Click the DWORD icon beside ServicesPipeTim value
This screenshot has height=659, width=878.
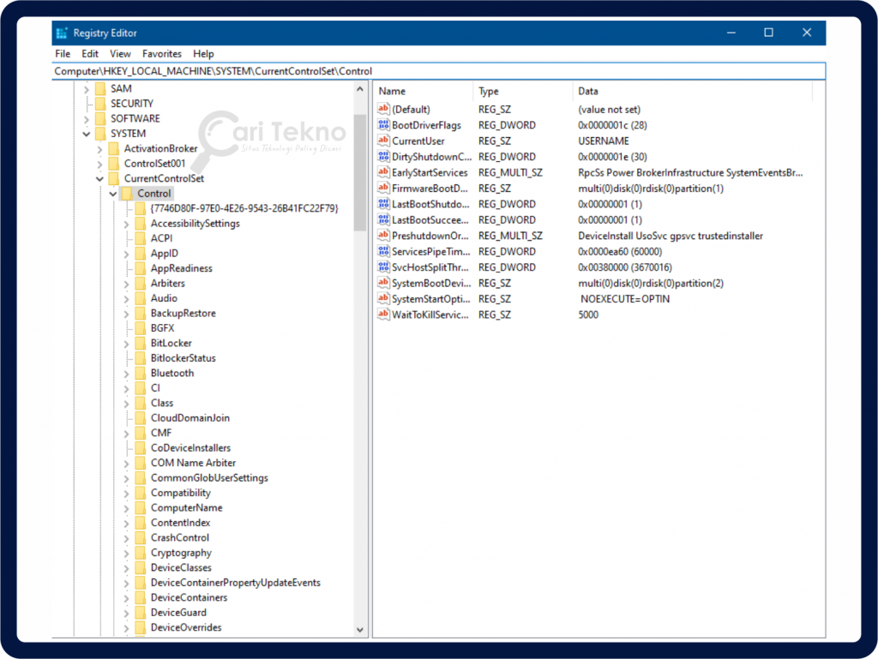coord(383,251)
